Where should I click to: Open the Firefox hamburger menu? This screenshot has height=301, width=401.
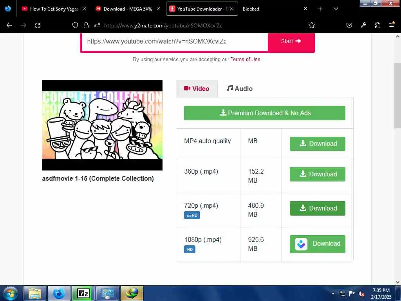point(392,25)
